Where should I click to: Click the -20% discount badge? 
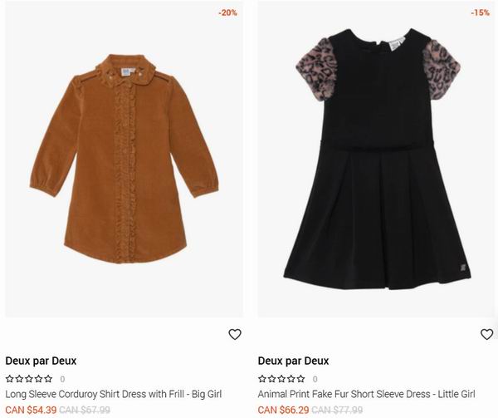click(227, 12)
